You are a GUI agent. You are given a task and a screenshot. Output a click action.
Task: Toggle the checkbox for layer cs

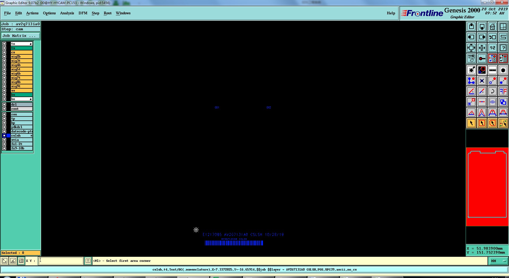pos(4,52)
